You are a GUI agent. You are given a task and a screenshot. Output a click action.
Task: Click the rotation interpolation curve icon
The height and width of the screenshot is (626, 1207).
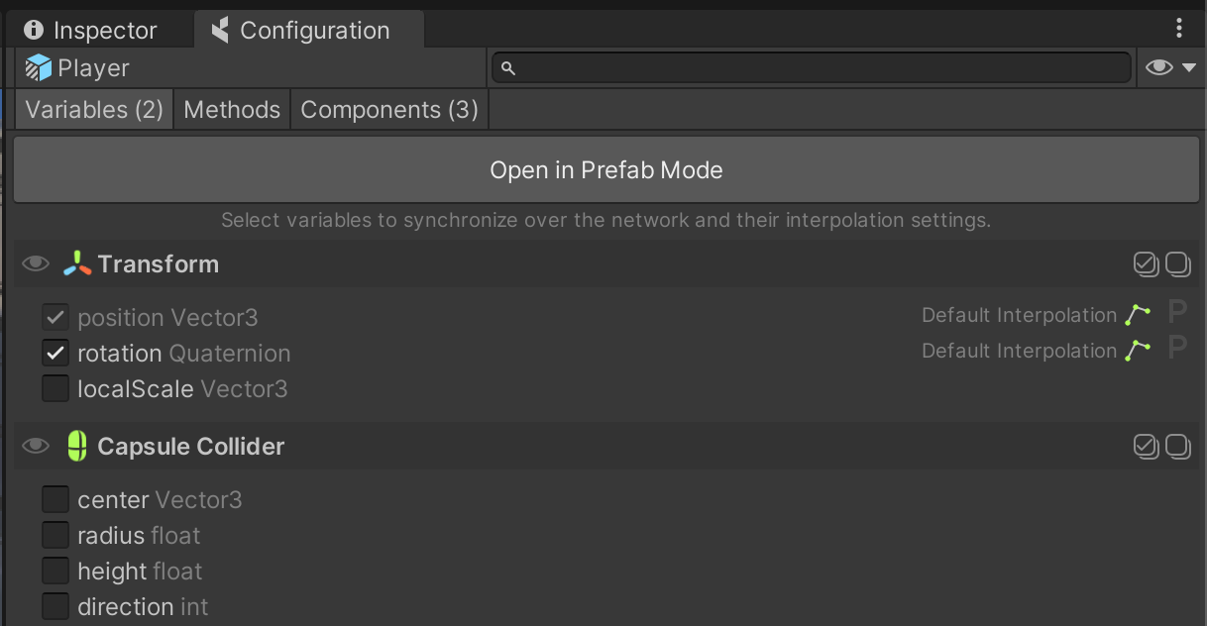coord(1138,351)
